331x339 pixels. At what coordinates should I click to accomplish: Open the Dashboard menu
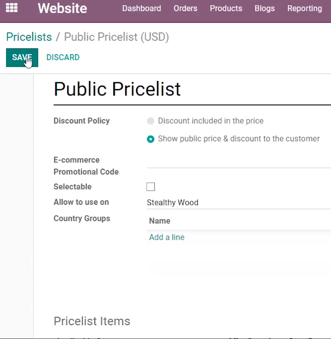(142, 8)
